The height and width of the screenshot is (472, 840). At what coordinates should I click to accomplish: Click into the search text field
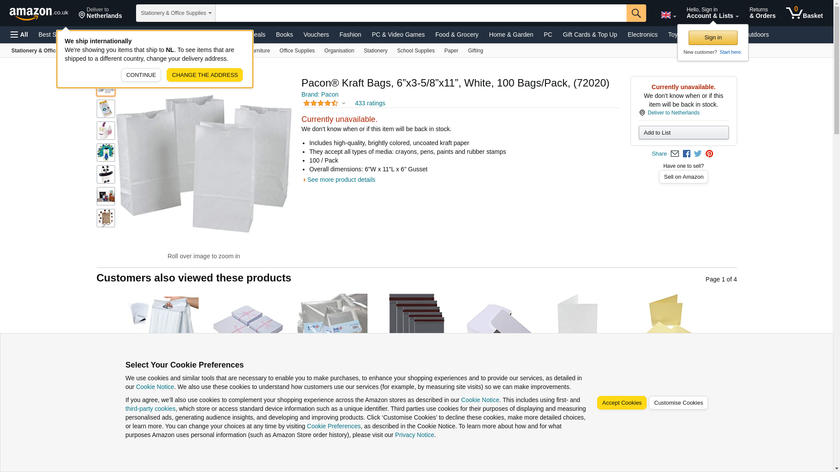pyautogui.click(x=421, y=13)
